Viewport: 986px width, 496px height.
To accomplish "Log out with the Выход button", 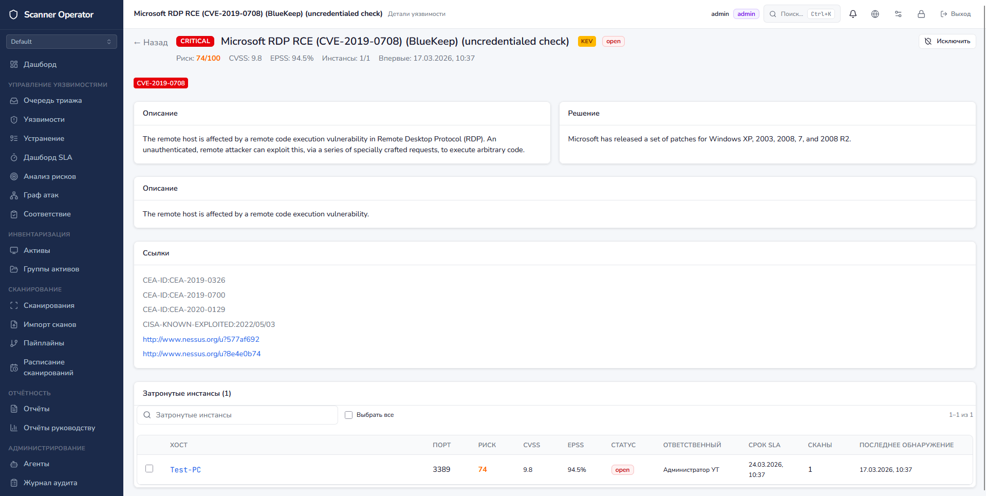I will pos(955,14).
